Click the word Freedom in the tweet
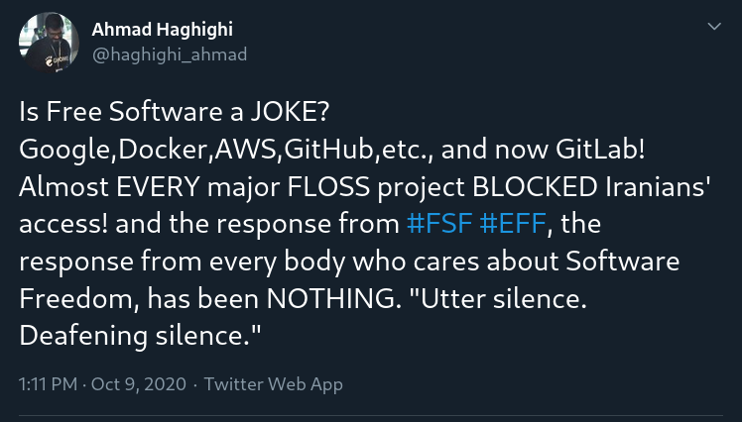Viewport: 742px width, 422px height. 76,298
